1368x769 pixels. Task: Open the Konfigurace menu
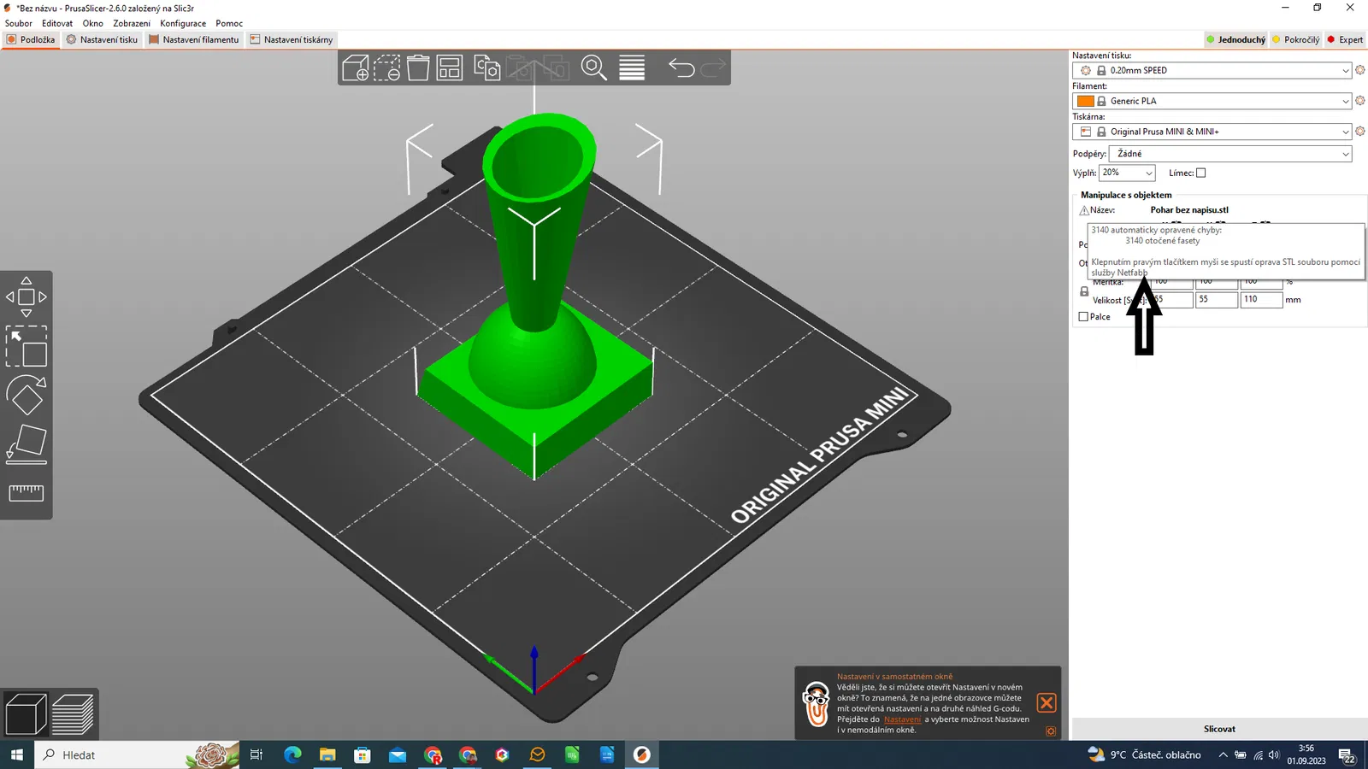click(x=183, y=23)
